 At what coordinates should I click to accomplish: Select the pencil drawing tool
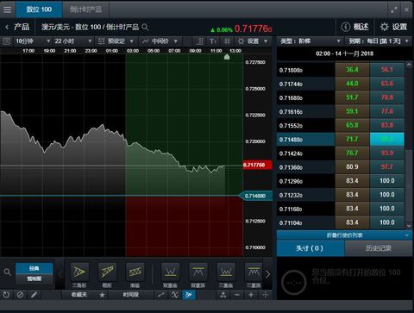34,295
